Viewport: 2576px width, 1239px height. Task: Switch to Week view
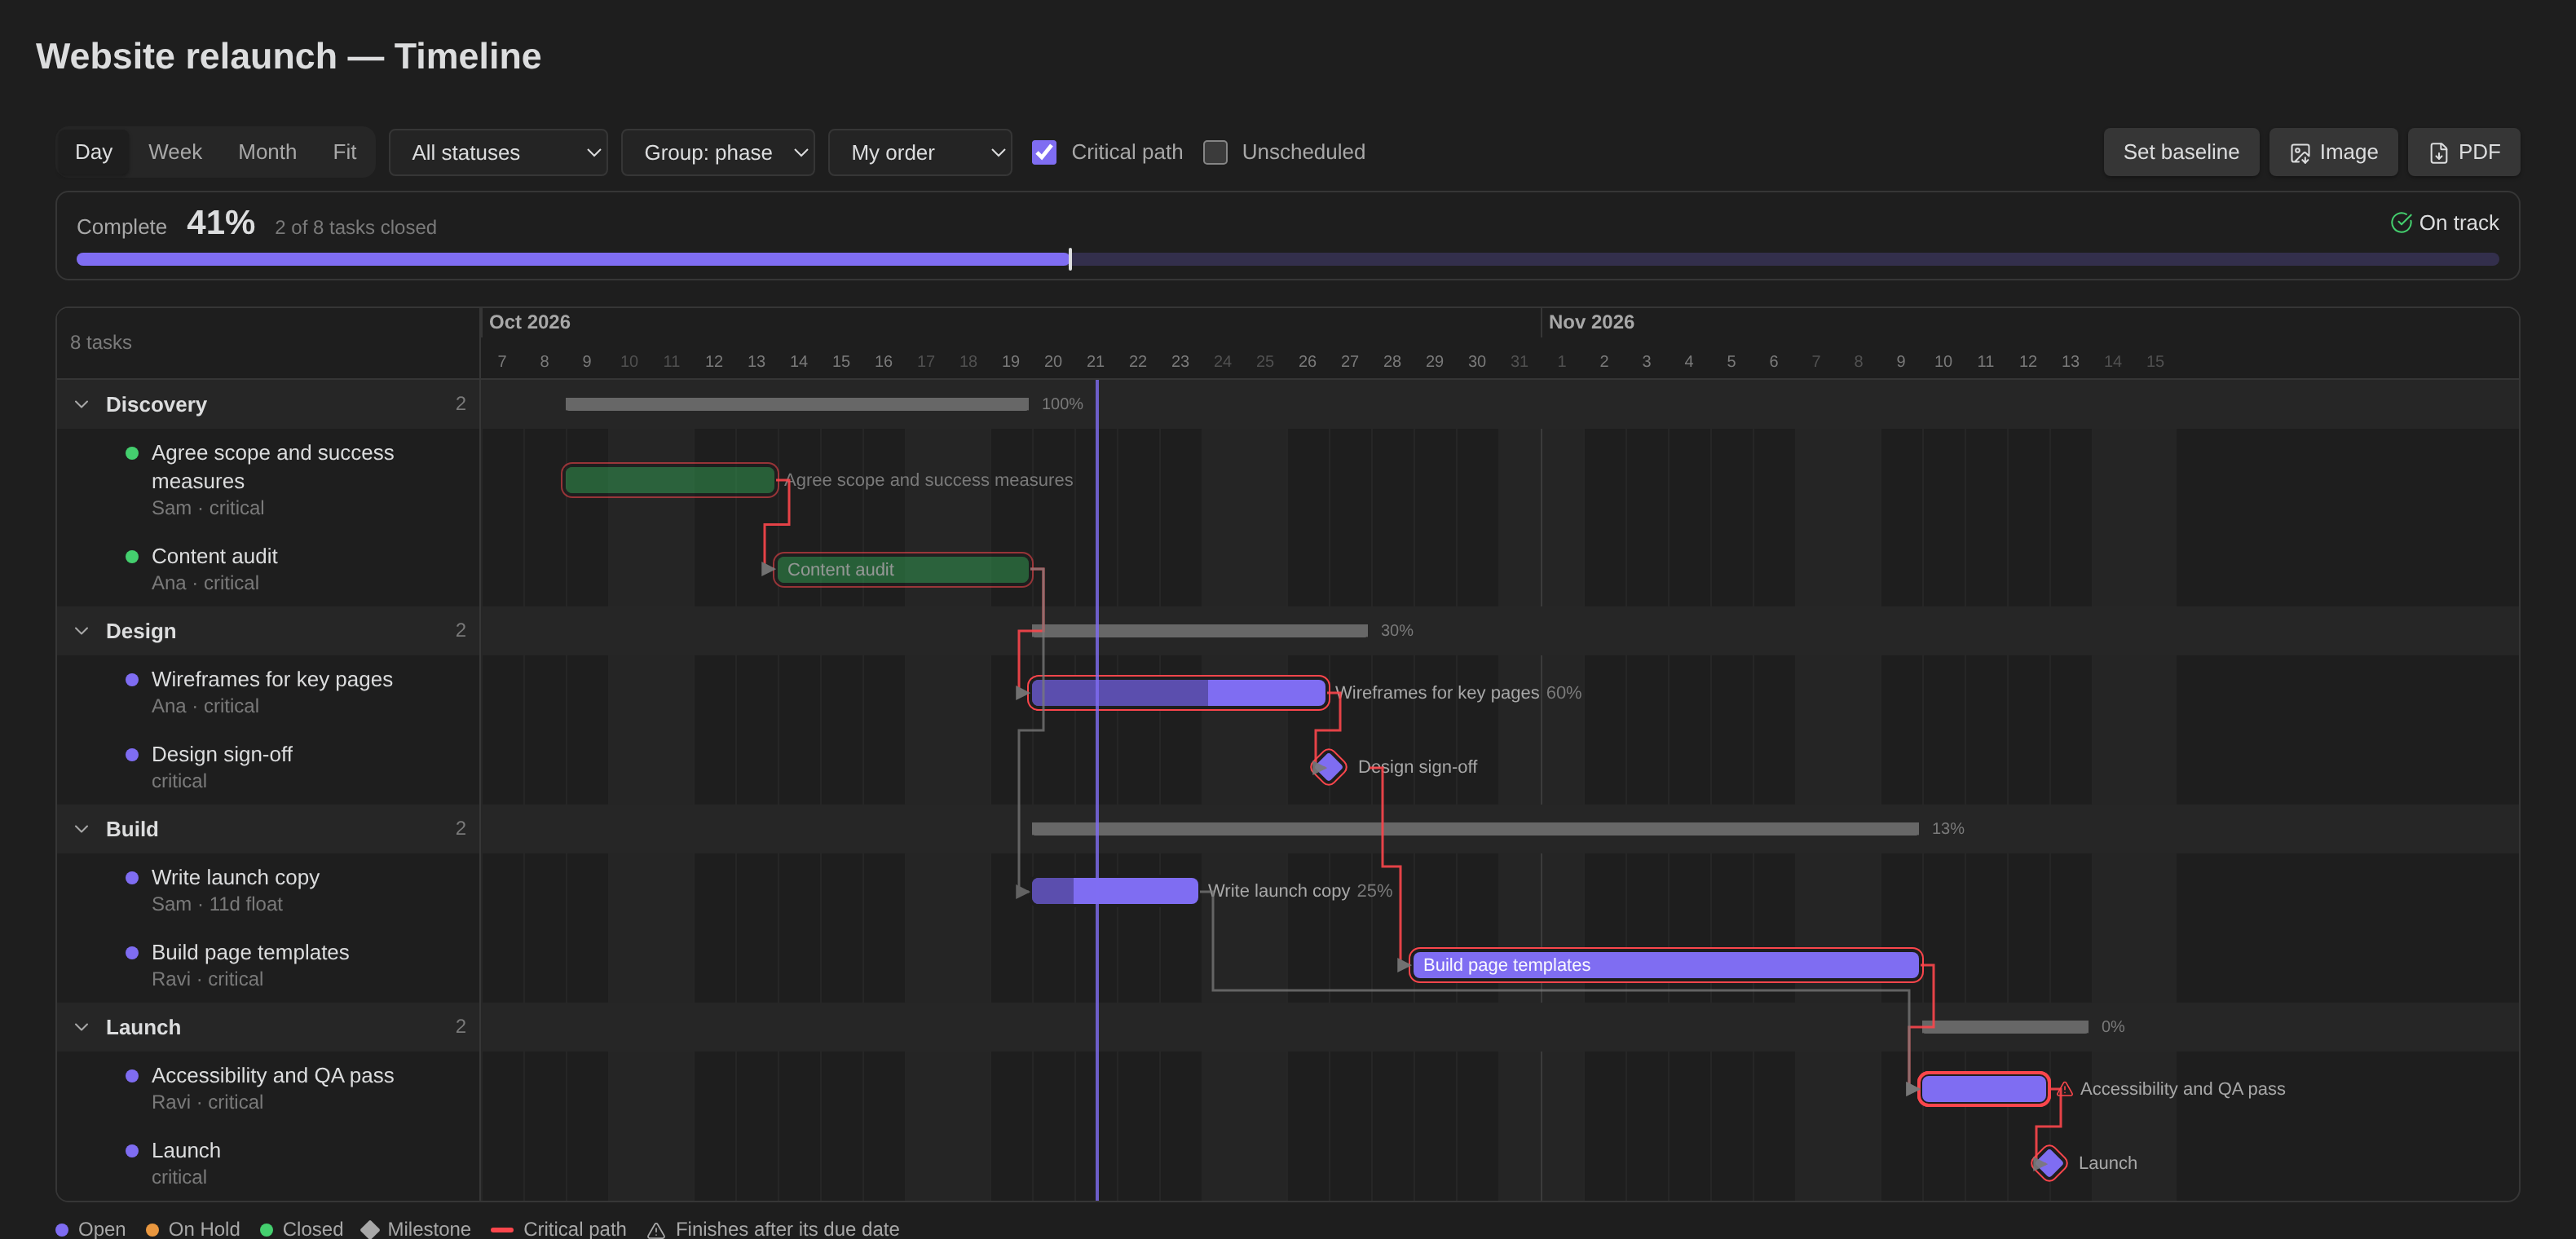click(x=175, y=152)
